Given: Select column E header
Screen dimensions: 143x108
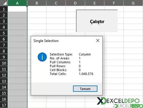Looking at the screenshot, I should click(x=94, y=3).
